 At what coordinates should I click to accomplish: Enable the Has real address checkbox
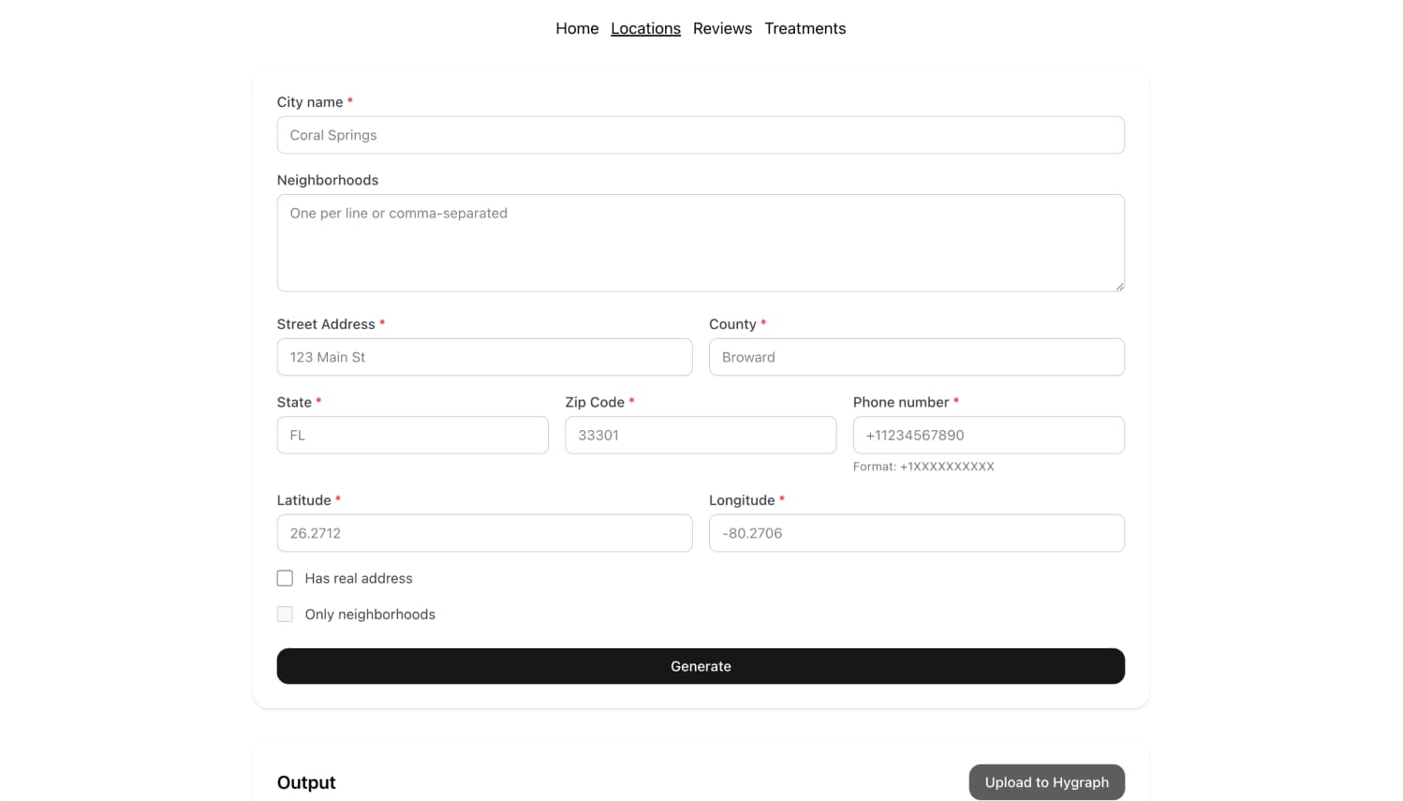[285, 578]
